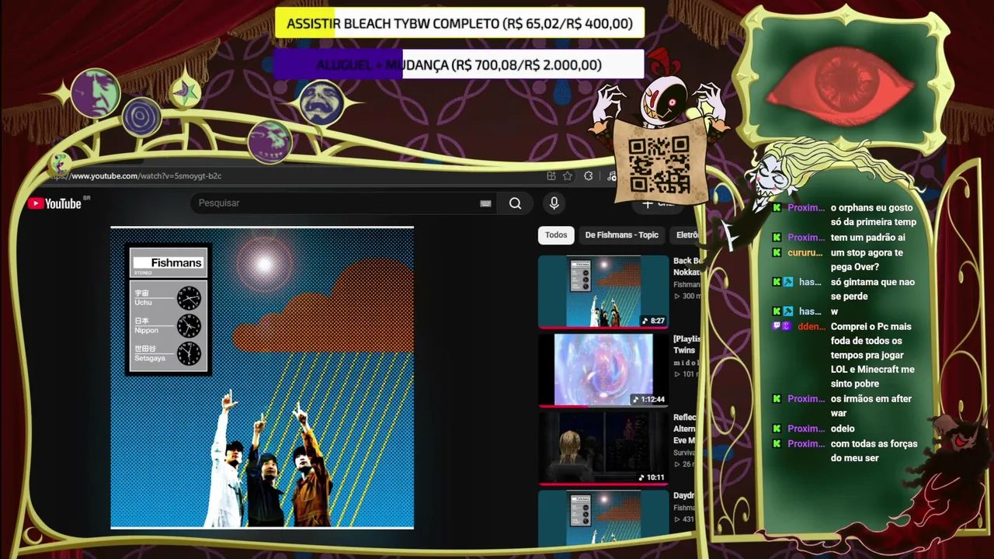The image size is (994, 559).
Task: Click the media control music note icon
Action: (611, 176)
